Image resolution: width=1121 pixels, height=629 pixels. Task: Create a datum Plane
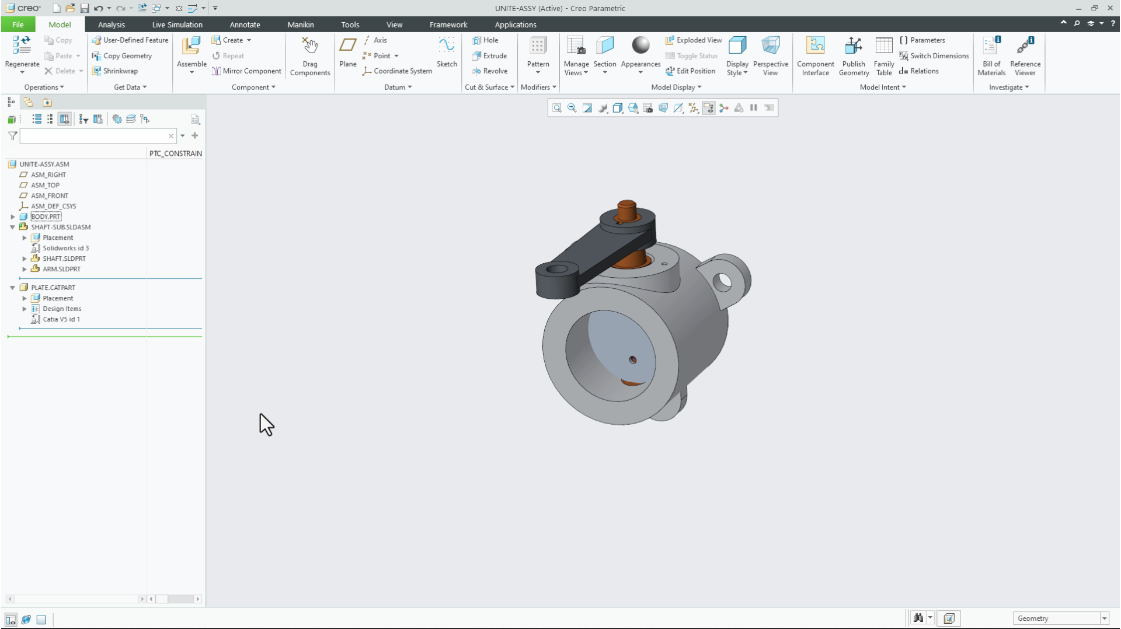348,52
